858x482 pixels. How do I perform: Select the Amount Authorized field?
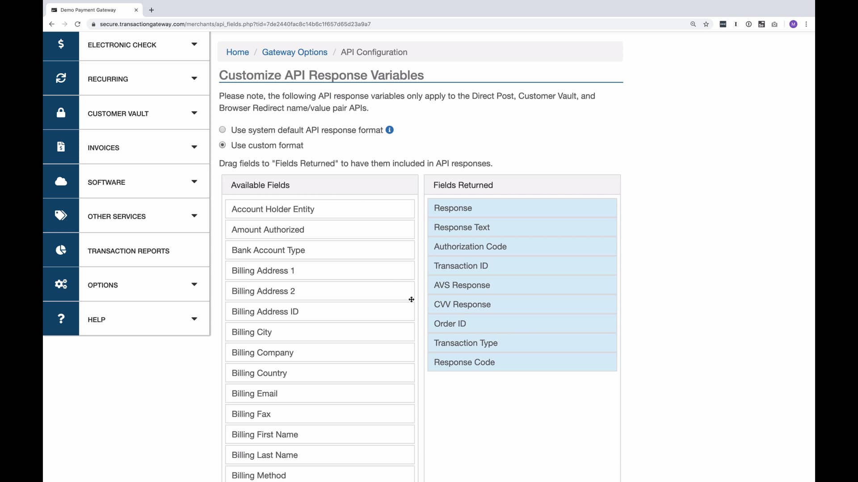coord(320,229)
